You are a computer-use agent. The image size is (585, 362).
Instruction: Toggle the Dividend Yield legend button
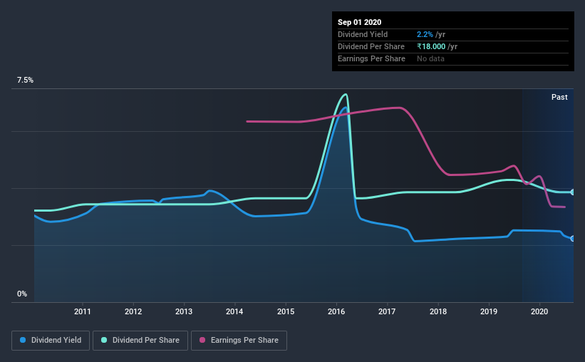point(51,341)
